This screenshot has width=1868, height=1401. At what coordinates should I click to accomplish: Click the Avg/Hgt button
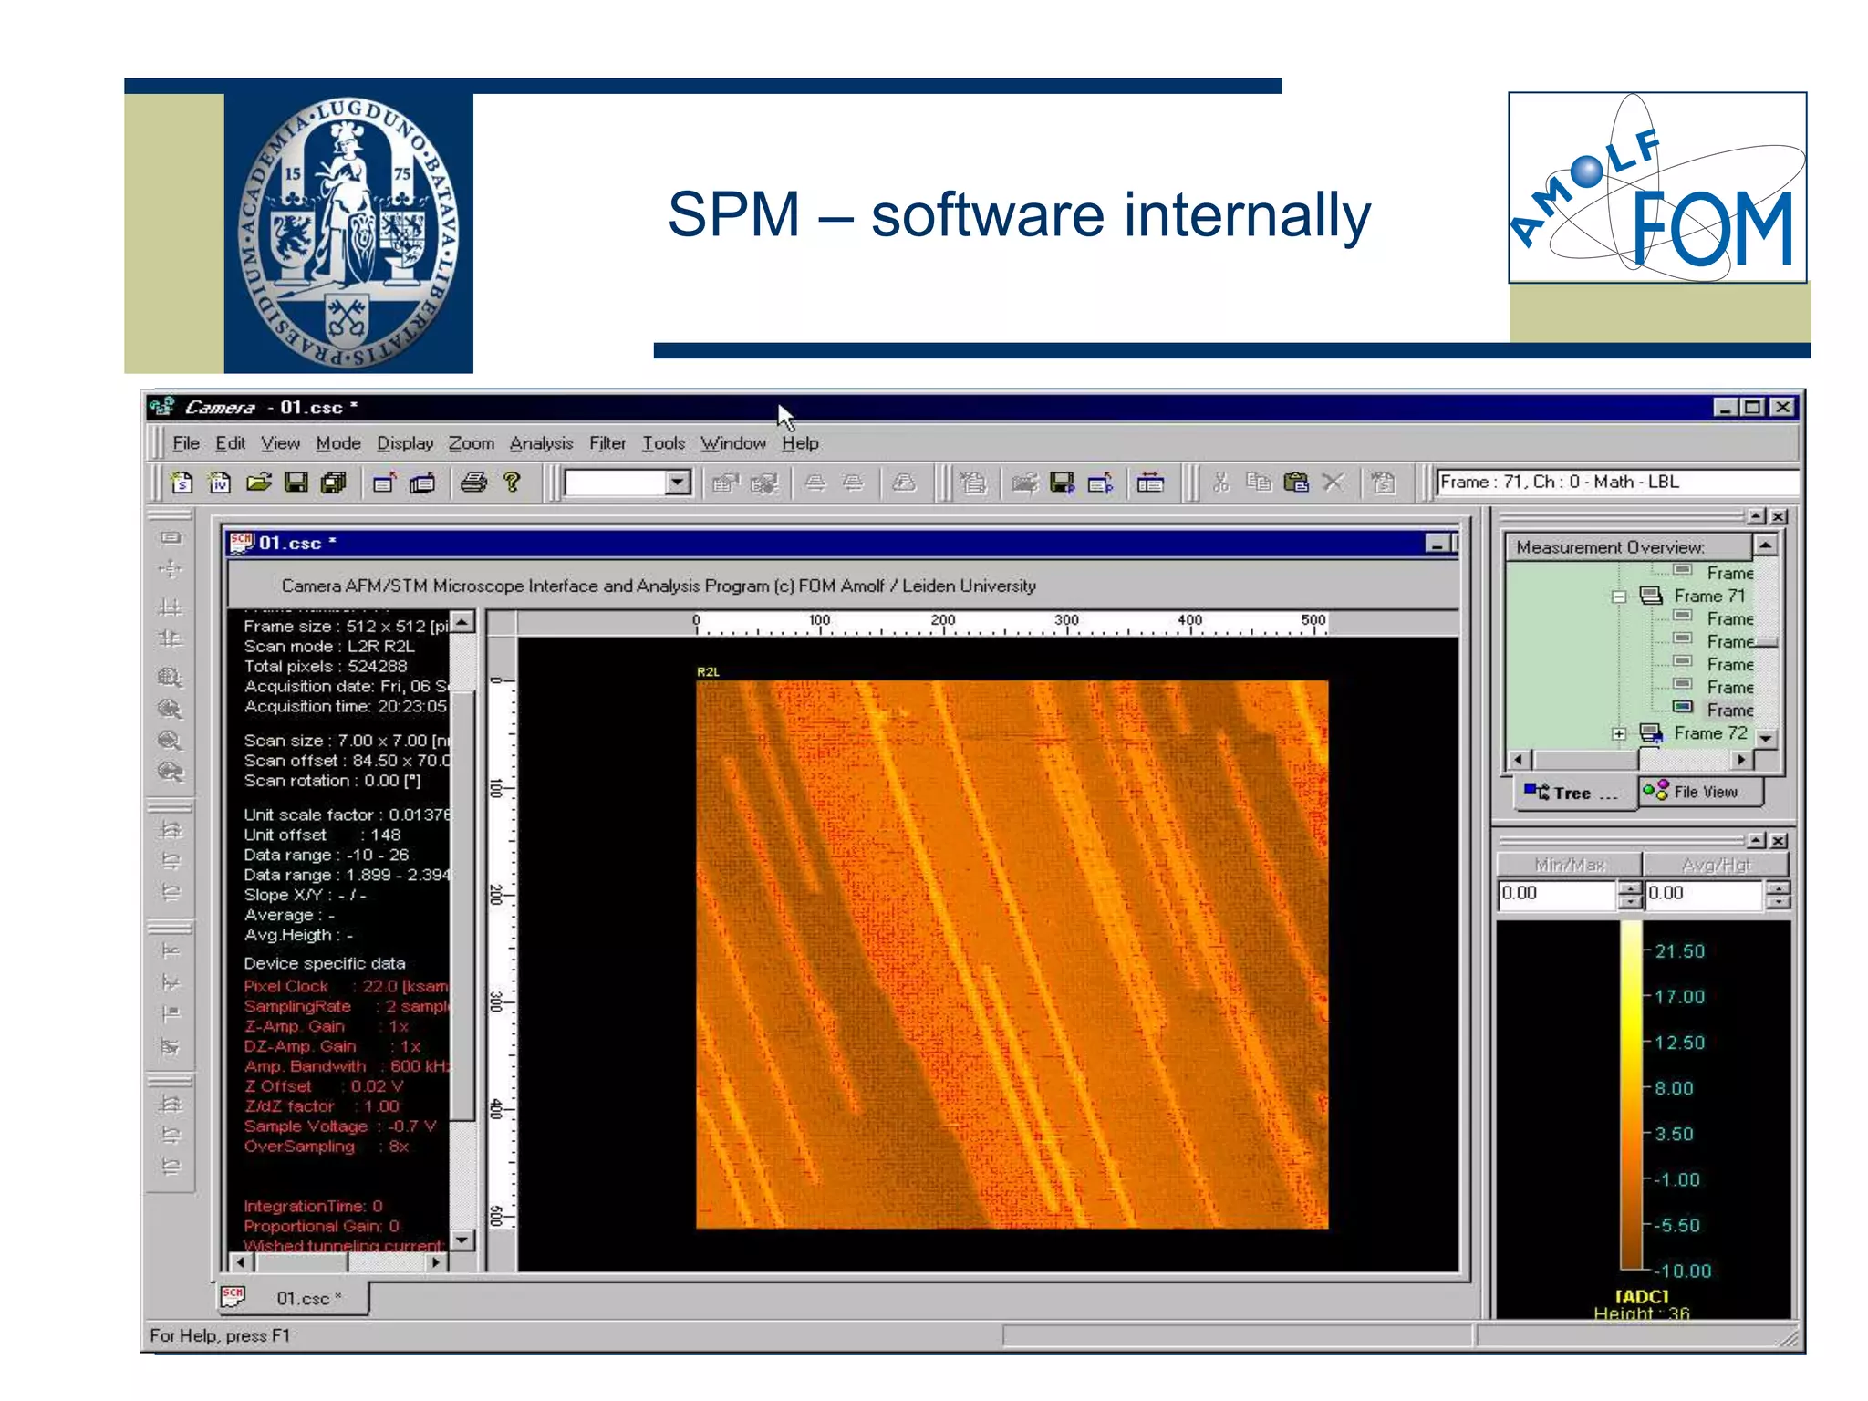point(1715,865)
